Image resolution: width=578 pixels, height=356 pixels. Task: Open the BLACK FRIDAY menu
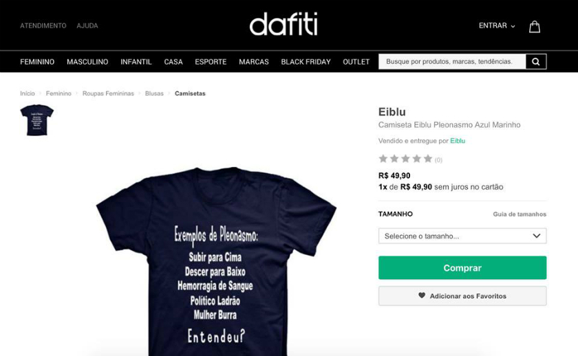(306, 62)
